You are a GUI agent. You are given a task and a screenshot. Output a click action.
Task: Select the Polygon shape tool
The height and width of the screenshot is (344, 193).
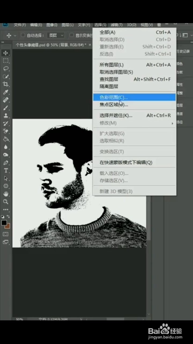6,186
